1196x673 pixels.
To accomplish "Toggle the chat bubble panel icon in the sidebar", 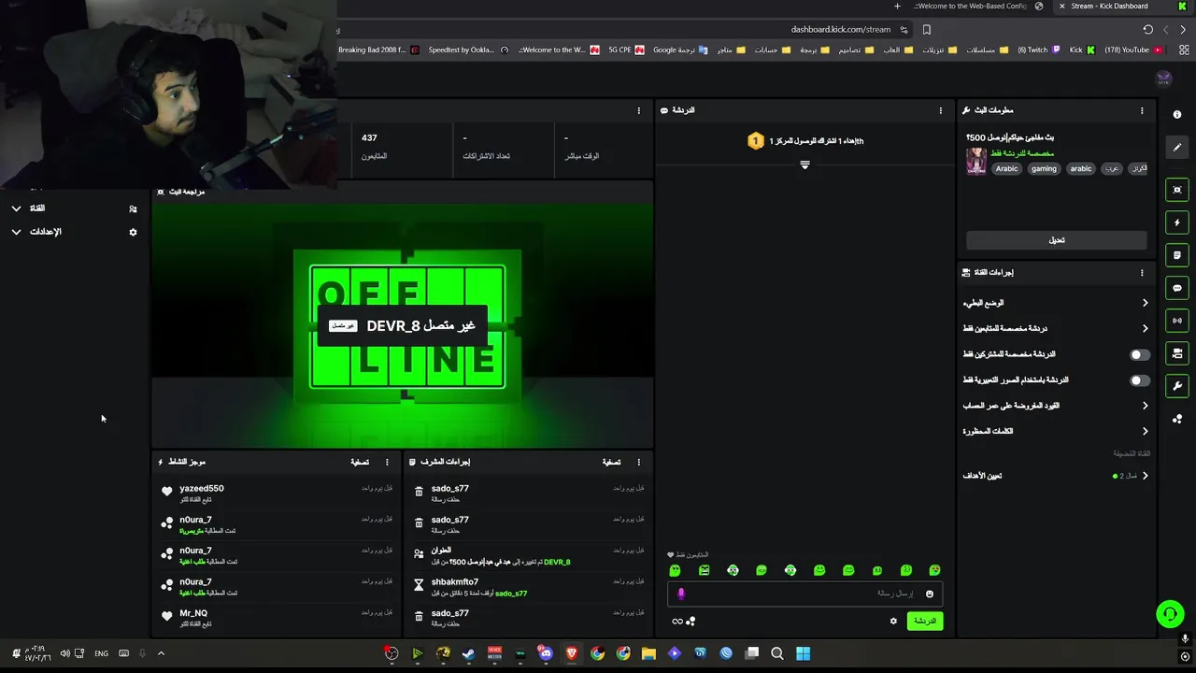I will tap(1177, 288).
